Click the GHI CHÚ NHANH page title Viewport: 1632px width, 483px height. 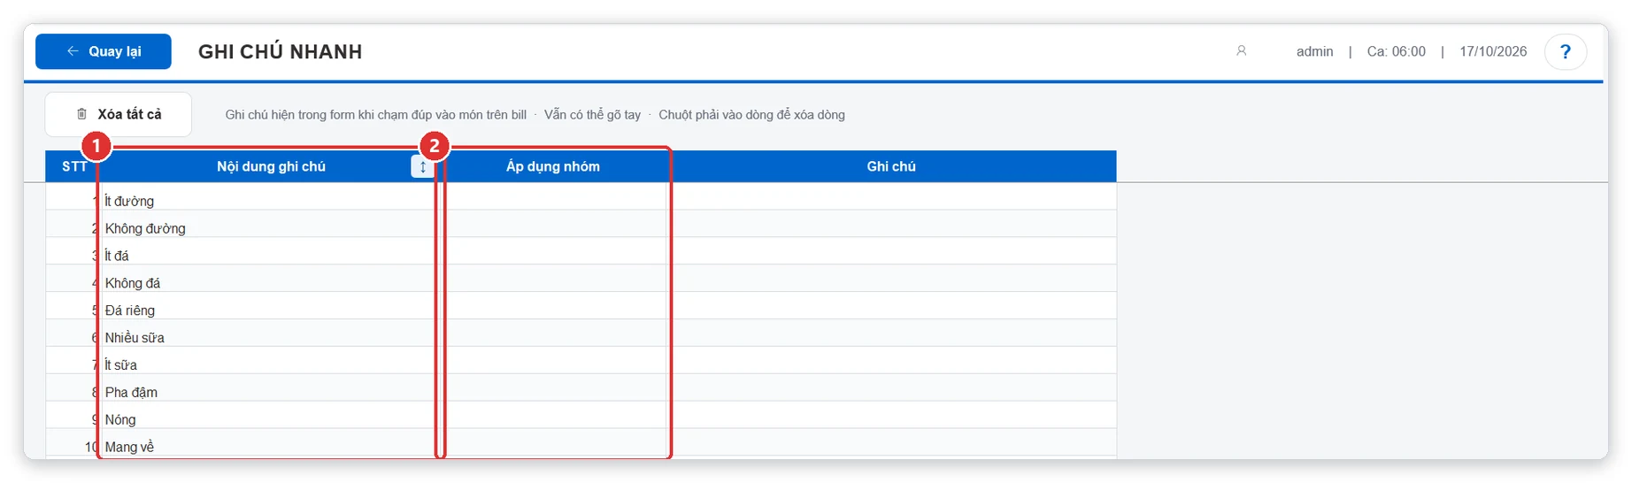280,51
